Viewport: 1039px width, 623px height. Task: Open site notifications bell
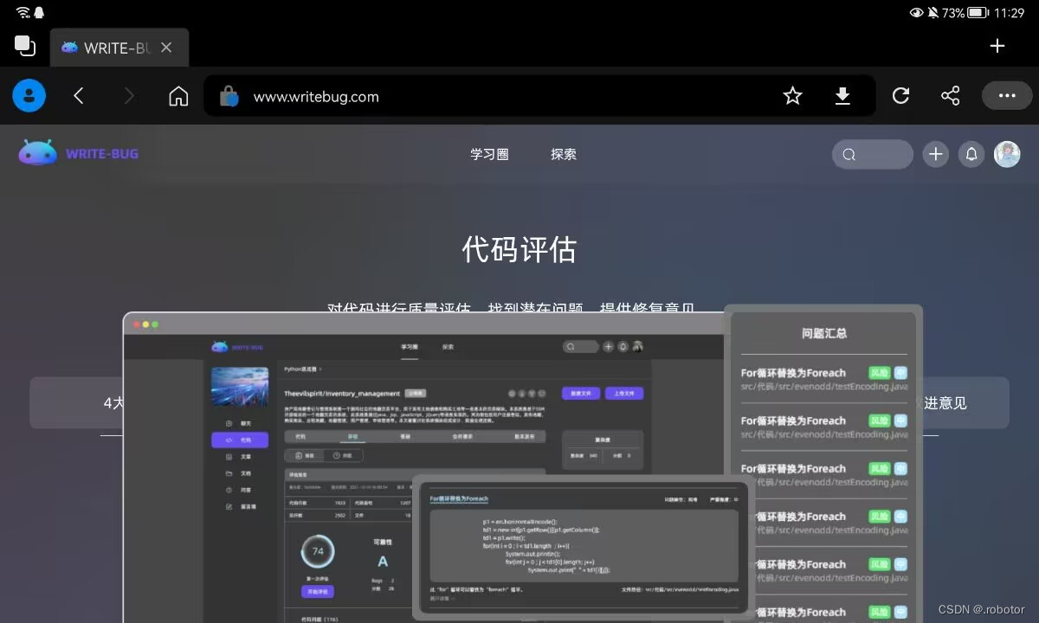click(x=971, y=154)
